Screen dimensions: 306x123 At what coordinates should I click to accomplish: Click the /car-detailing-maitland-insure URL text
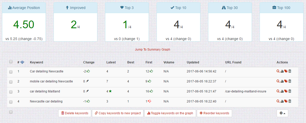coord(245,91)
